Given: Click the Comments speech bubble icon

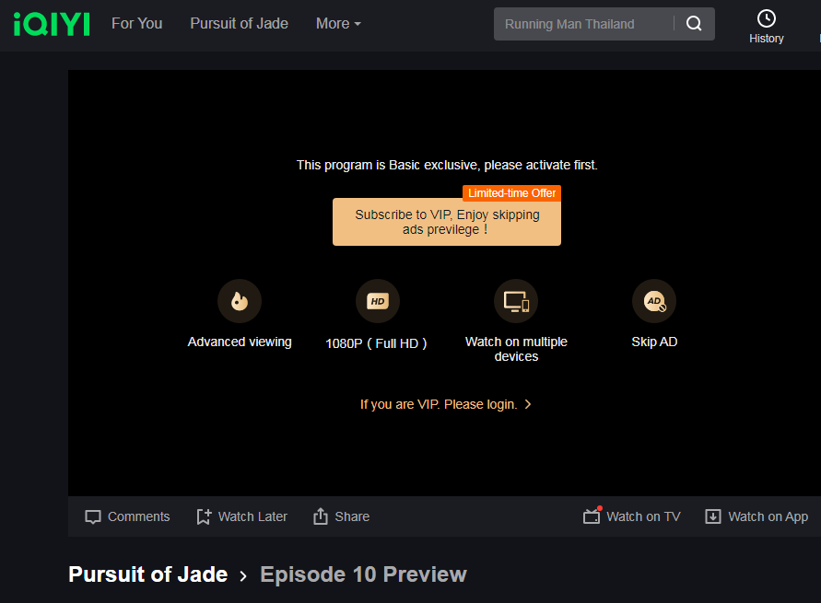Looking at the screenshot, I should click(x=93, y=516).
